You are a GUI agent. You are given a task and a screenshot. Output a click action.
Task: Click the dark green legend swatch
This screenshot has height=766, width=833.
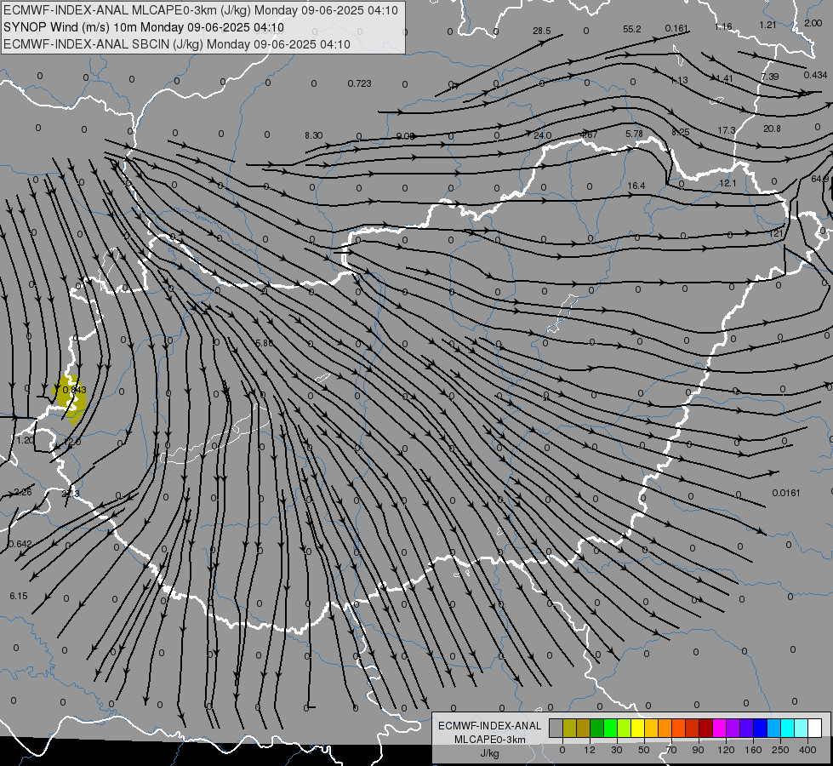[x=597, y=728]
